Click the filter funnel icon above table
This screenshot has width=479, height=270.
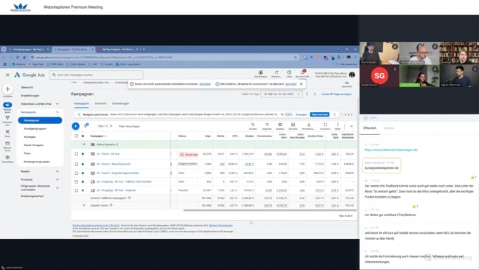[86, 125]
